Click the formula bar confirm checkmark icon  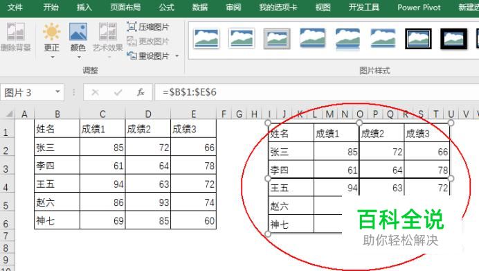(118, 92)
